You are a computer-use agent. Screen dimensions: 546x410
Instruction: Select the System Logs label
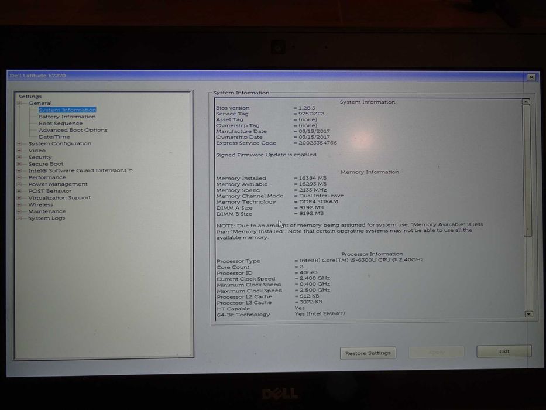(47, 218)
